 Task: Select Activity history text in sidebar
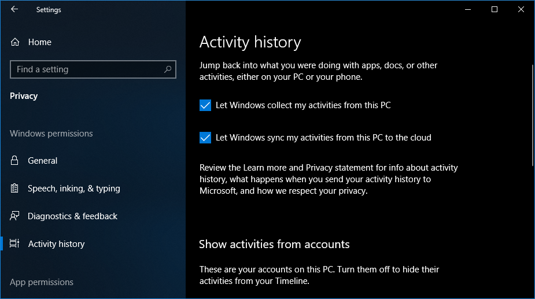click(56, 244)
